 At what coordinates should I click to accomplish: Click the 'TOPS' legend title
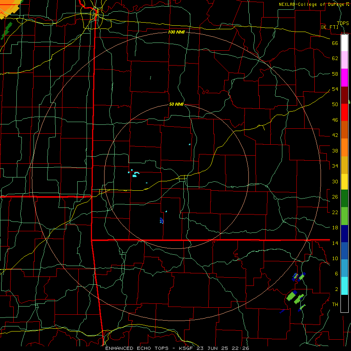click(343, 23)
